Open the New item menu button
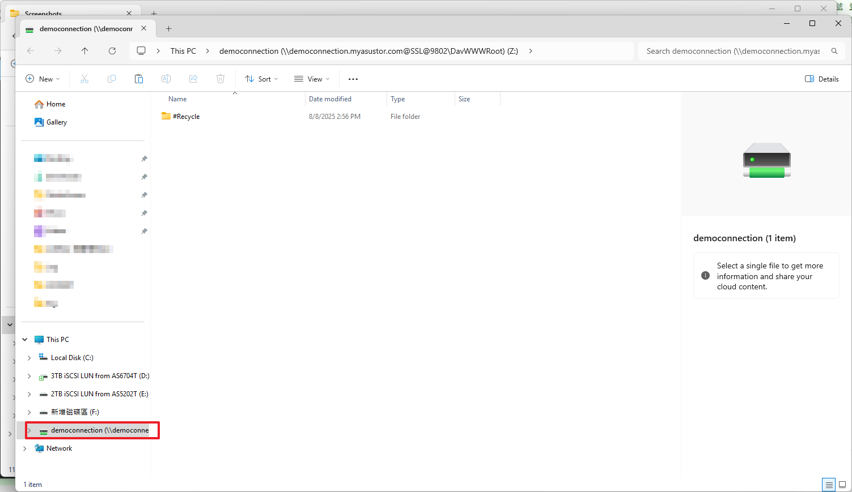The image size is (852, 492). click(x=43, y=79)
